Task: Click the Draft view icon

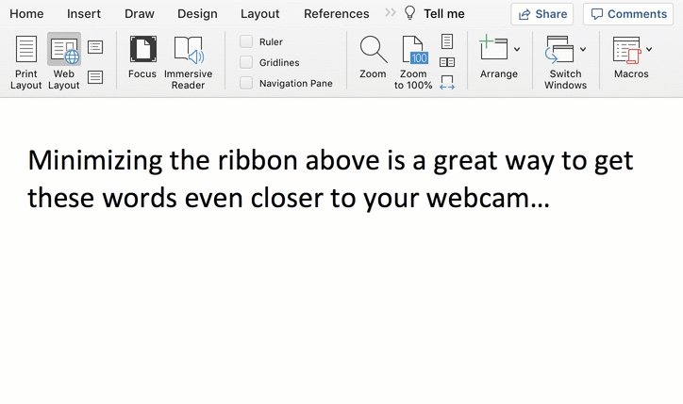Action: [95, 77]
